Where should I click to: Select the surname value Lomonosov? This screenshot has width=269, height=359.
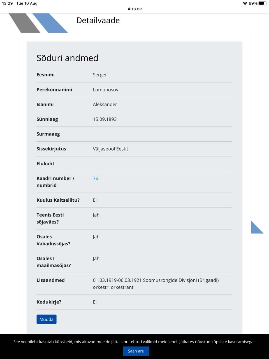106,90
